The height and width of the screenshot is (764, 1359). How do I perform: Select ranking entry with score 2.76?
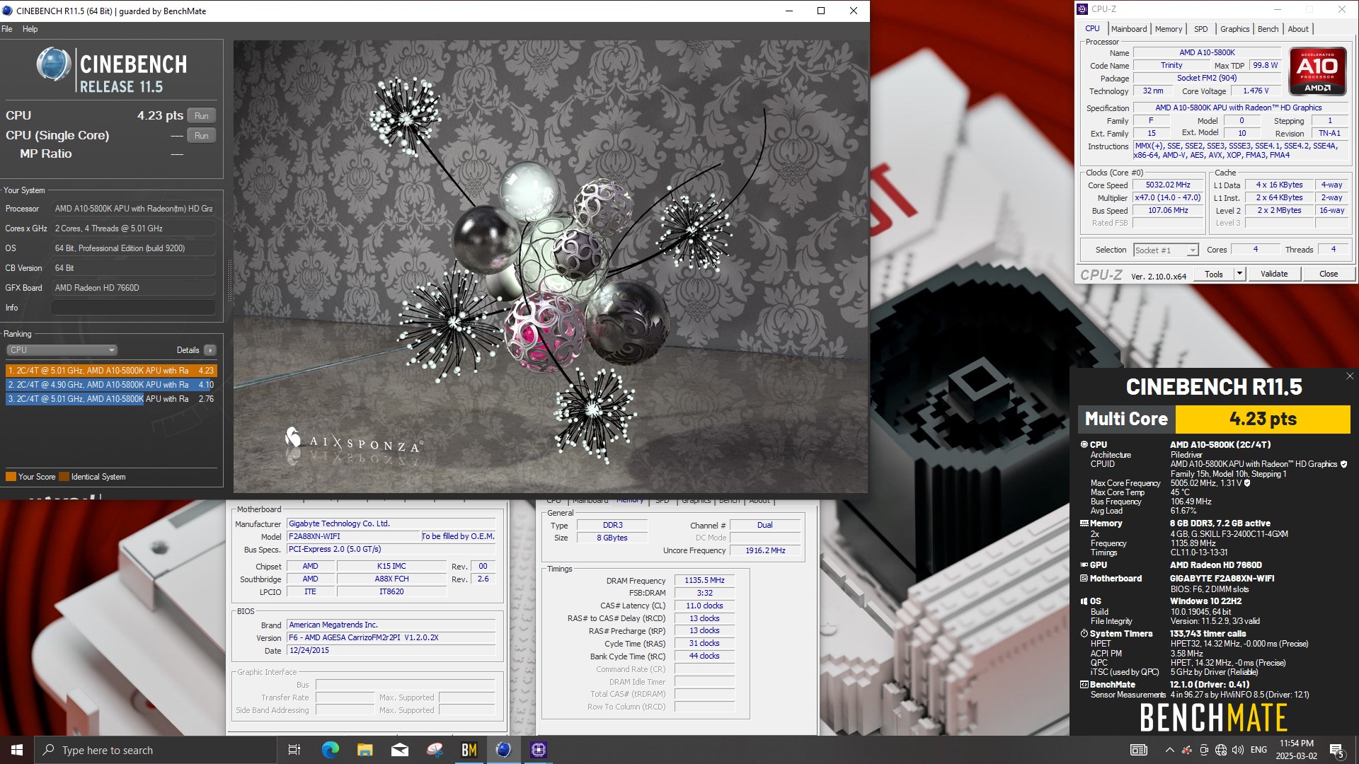tap(111, 399)
